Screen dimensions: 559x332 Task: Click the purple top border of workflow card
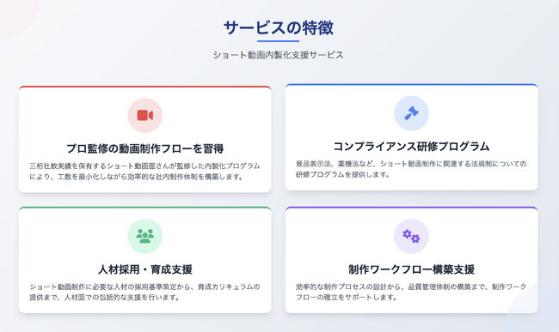pos(411,208)
